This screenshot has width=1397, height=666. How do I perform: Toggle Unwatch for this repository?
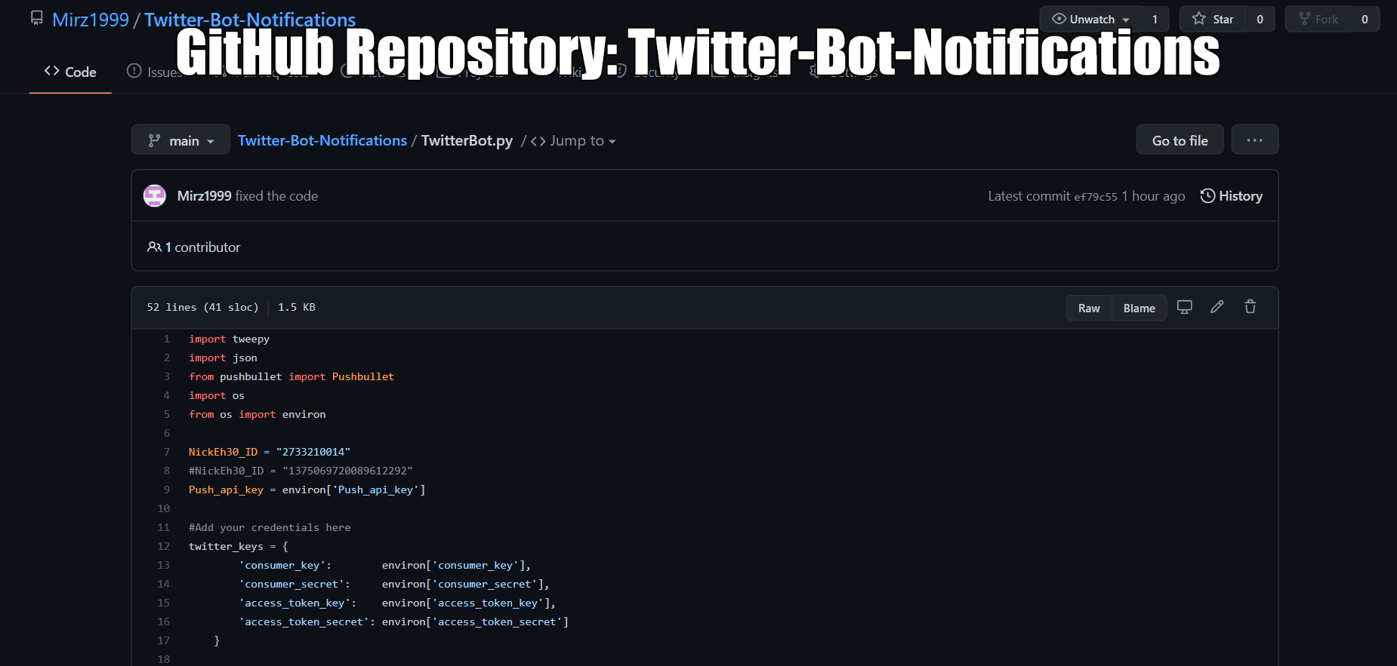(x=1090, y=20)
